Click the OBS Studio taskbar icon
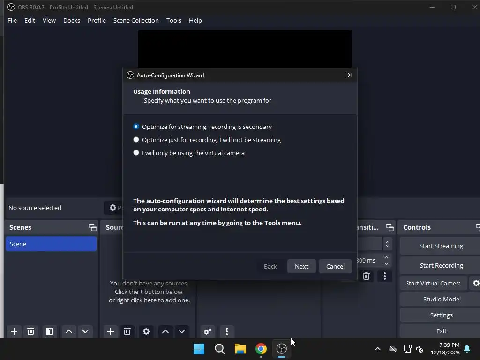 [x=281, y=349]
